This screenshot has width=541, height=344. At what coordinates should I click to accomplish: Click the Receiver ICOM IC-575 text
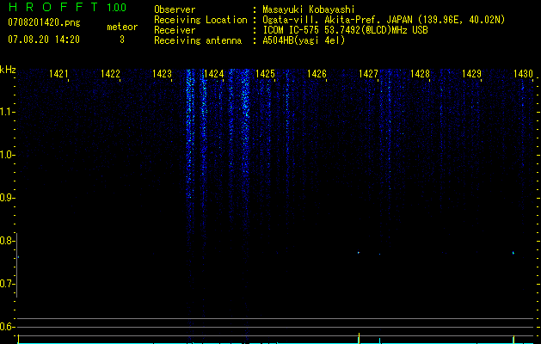346,30
